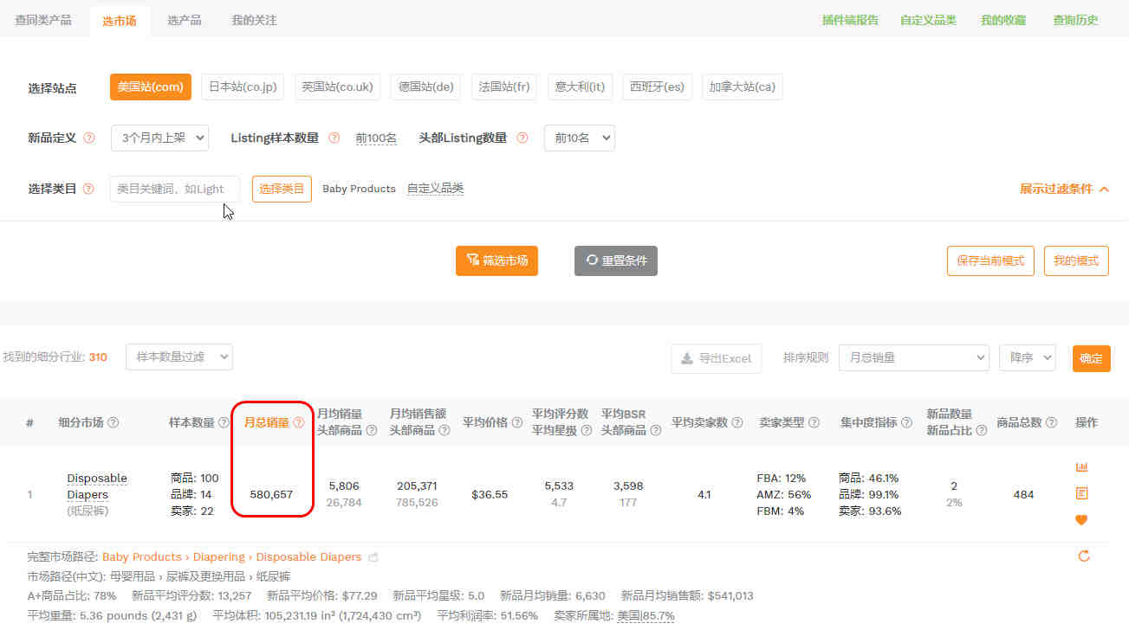
Task: Open 查询历史 in the top menu
Action: coord(1075,20)
